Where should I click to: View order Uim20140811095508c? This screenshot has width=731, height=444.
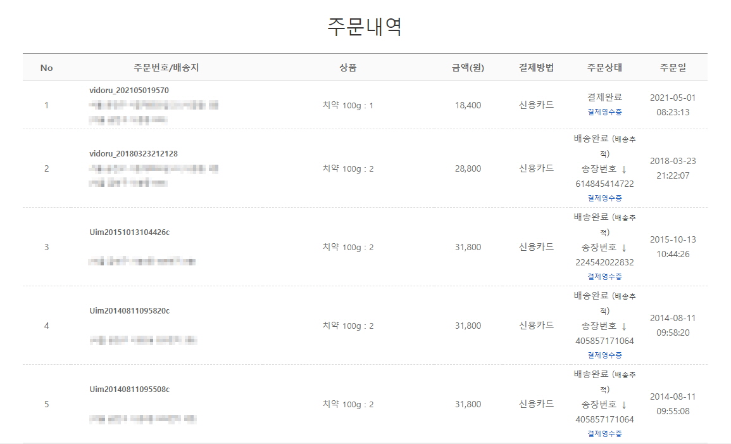130,390
